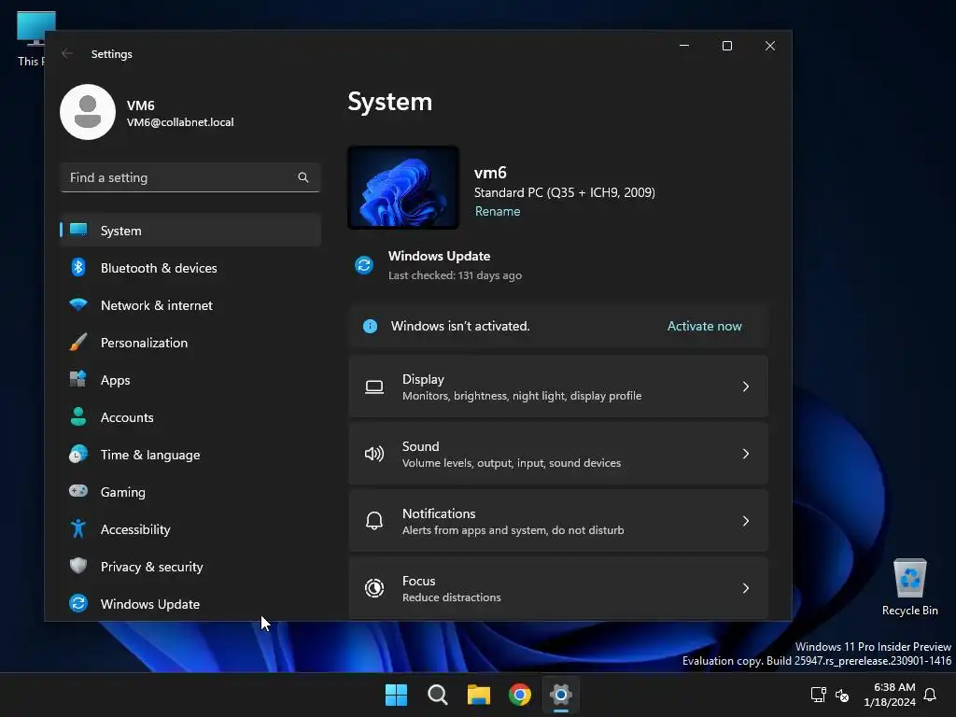Open Personalization category
Image resolution: width=956 pixels, height=717 pixels.
144,343
